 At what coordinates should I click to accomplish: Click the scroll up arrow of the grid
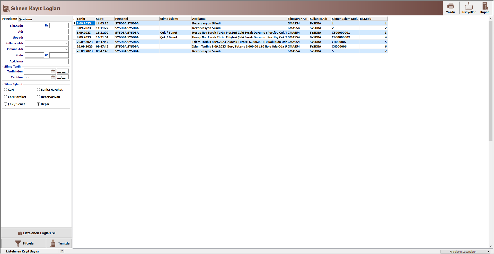pos(490,19)
